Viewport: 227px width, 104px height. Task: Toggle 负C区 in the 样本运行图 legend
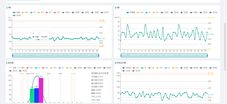click(136, 71)
